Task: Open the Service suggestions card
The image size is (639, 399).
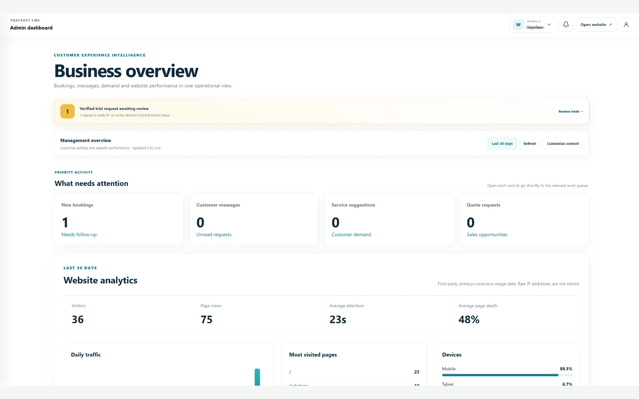Action: coord(389,219)
